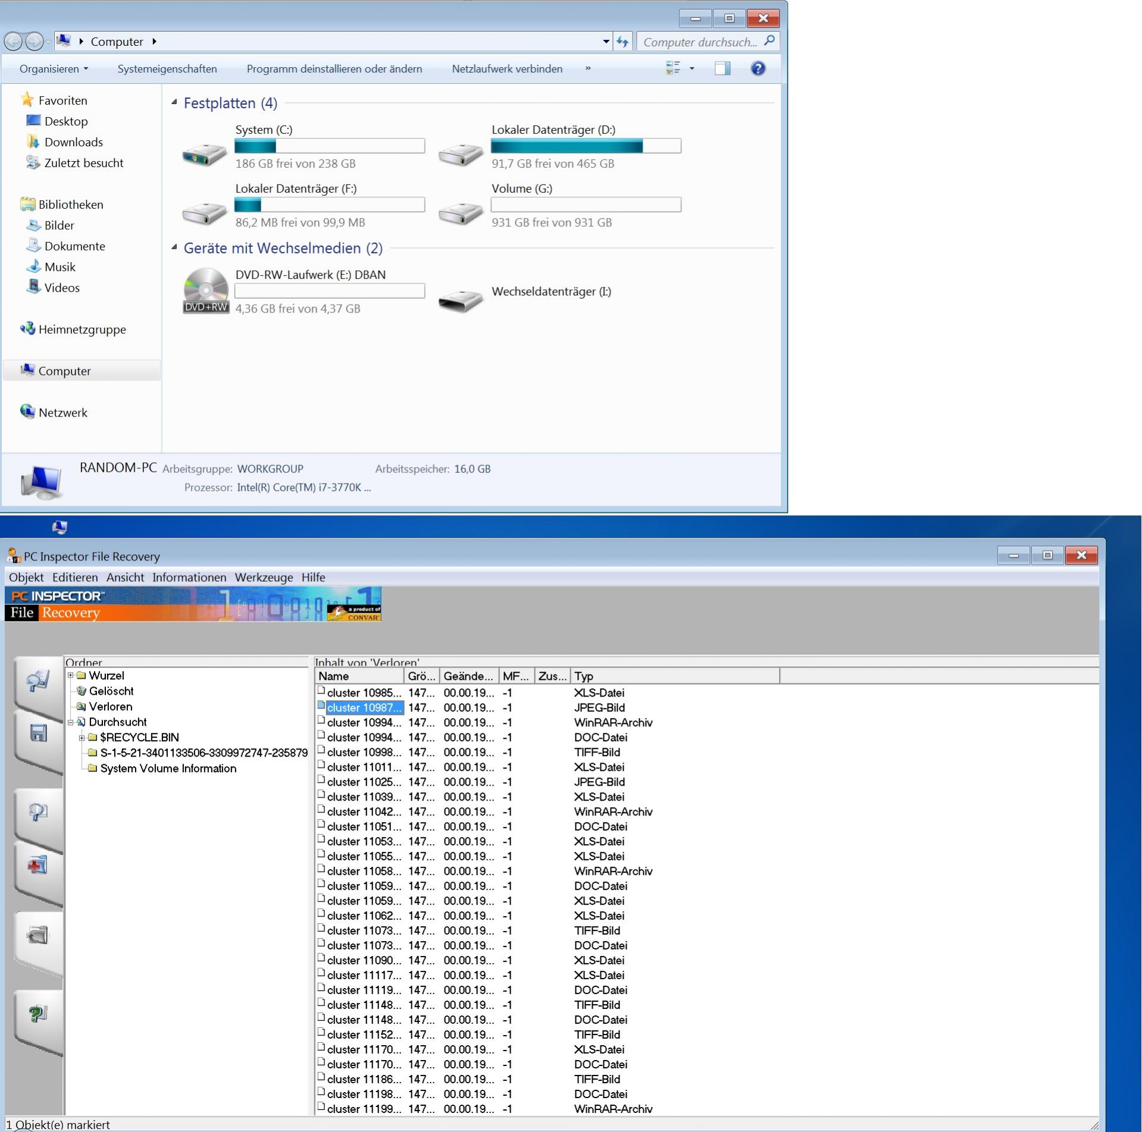Click the D: drive usage bar

(x=586, y=146)
